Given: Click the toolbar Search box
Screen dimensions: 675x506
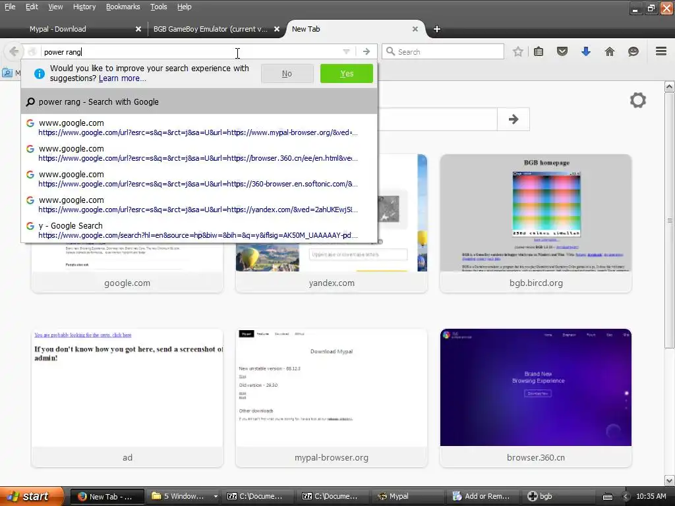Looking at the screenshot, I should [x=443, y=51].
